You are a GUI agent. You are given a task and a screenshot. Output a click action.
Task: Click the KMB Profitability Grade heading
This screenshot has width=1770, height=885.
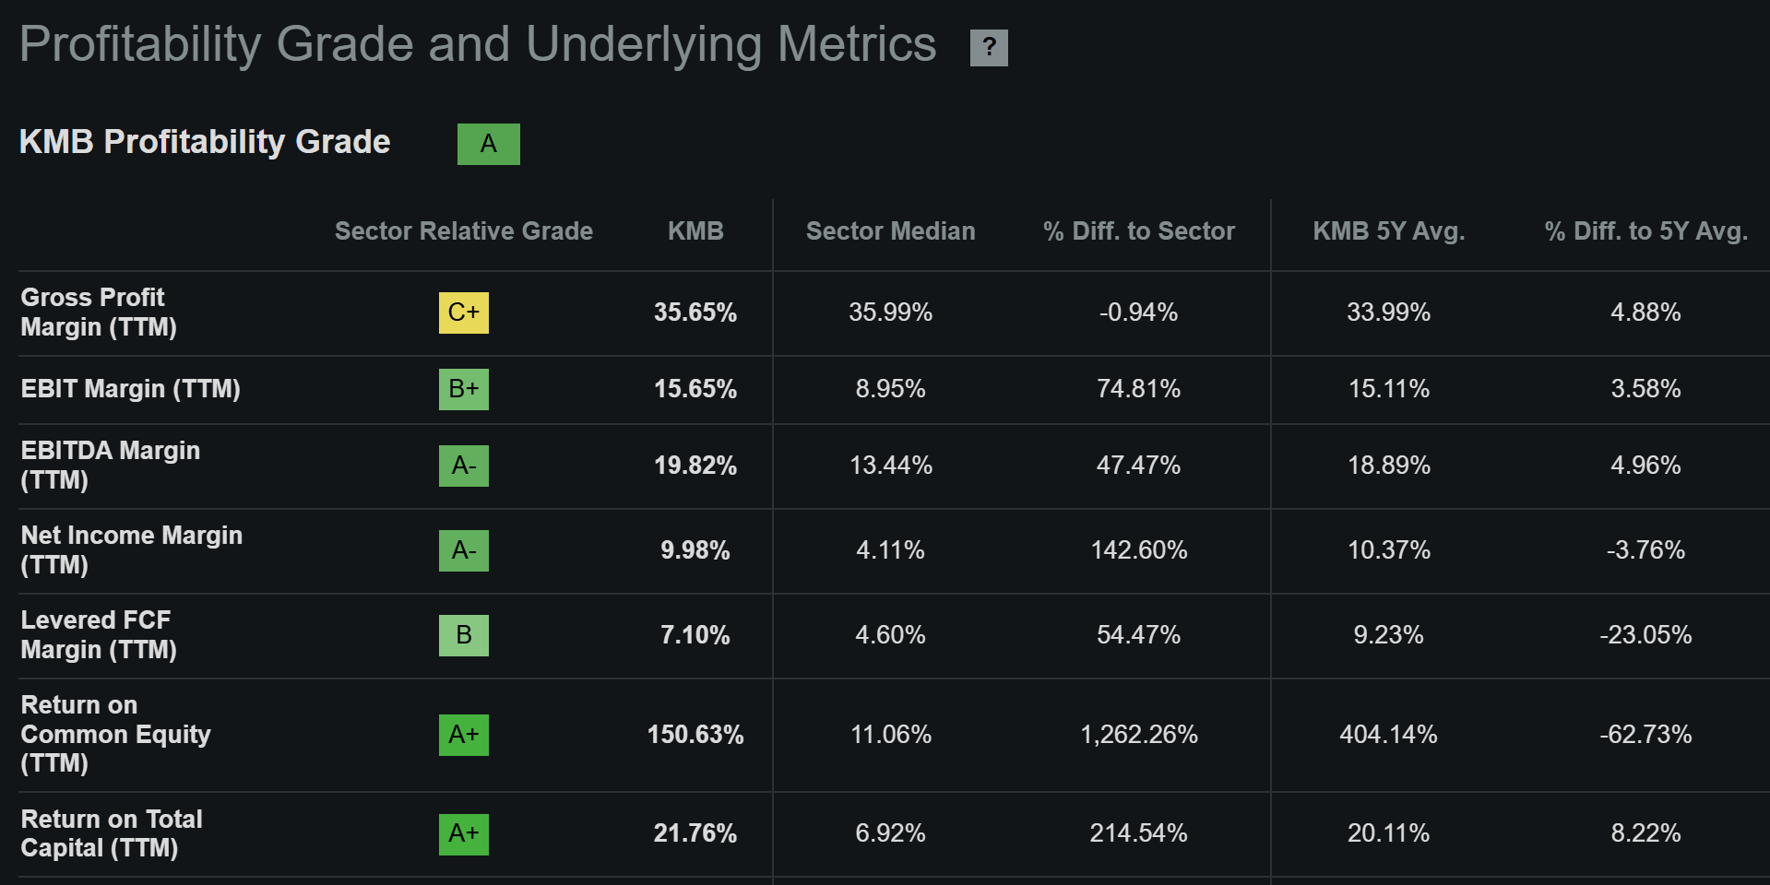(x=205, y=142)
